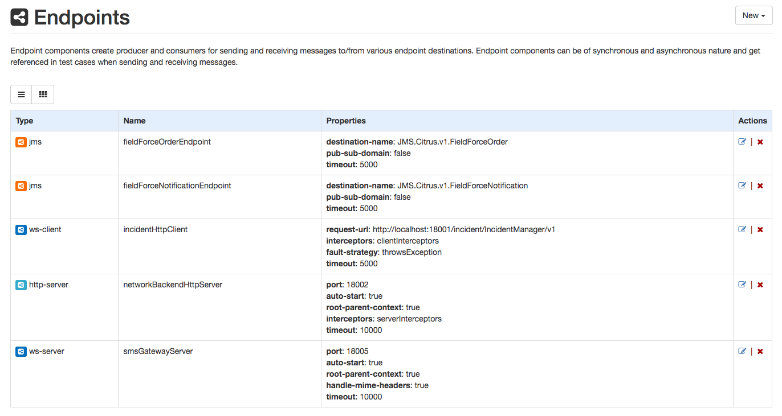Click the Endpoints share icon in the title

pos(19,18)
